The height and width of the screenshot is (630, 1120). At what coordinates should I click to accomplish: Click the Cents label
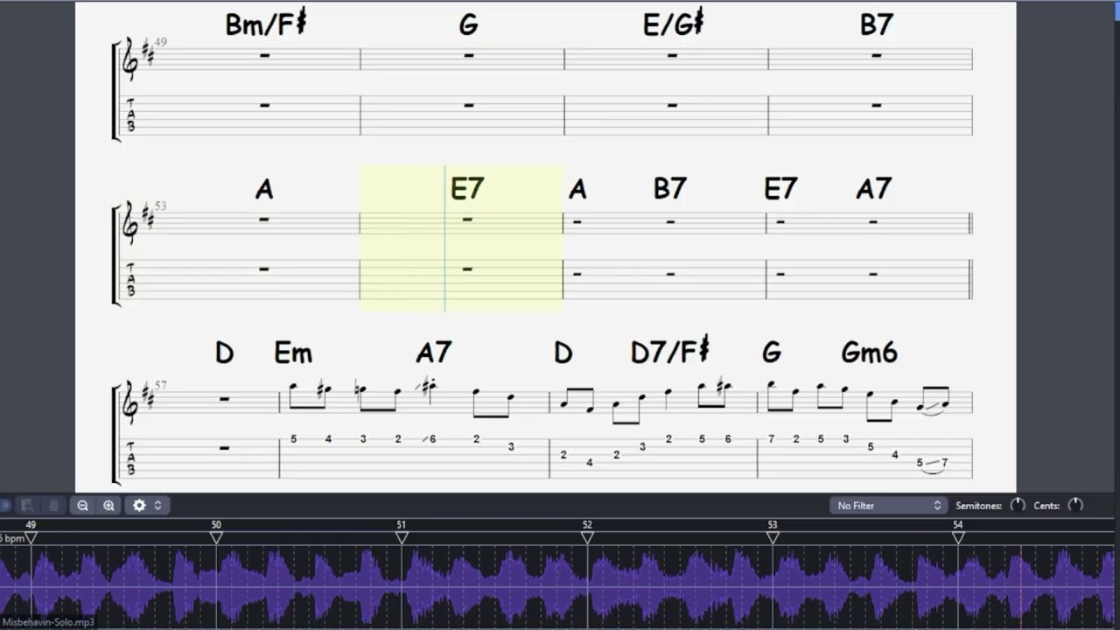tap(1046, 505)
